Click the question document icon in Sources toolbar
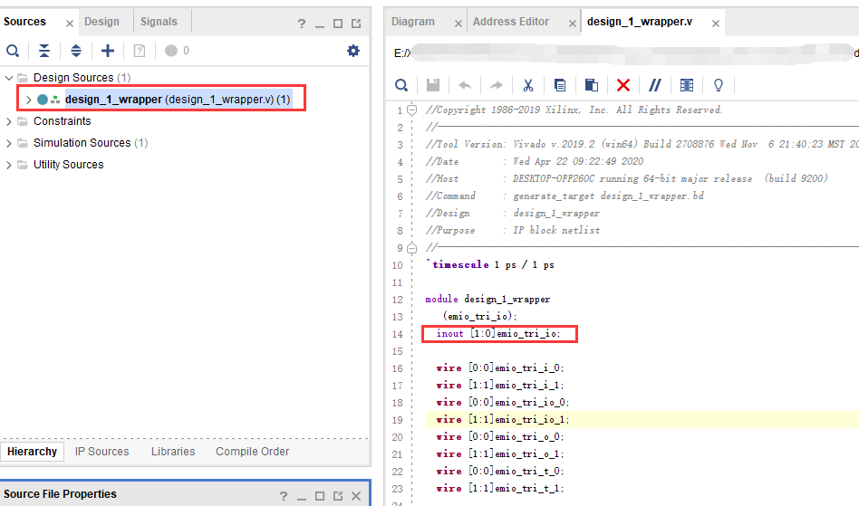Viewport: 859px width, 506px height. (x=140, y=51)
